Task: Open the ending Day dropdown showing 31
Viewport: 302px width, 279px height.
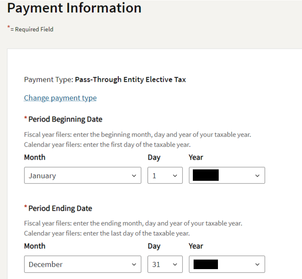Action: (165, 264)
